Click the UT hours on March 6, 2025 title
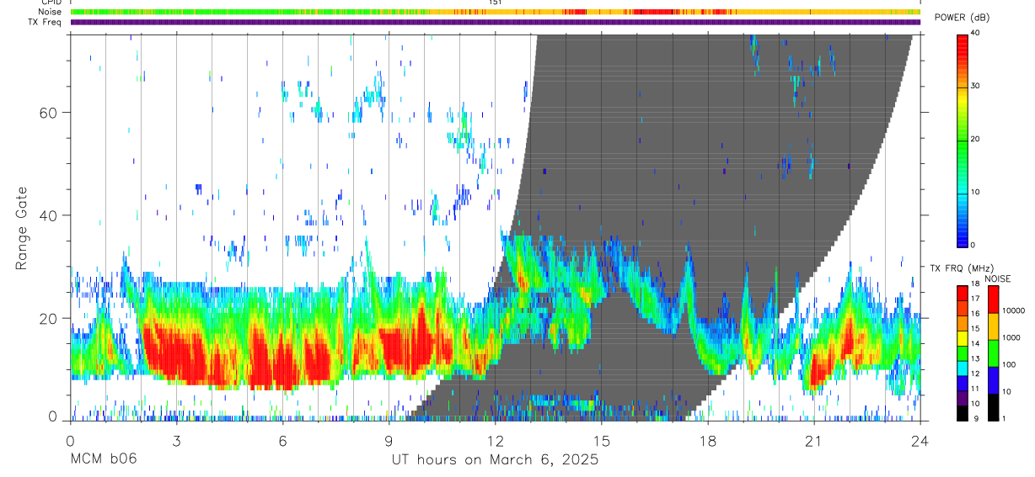This screenshot has width=1035, height=477. point(495,459)
